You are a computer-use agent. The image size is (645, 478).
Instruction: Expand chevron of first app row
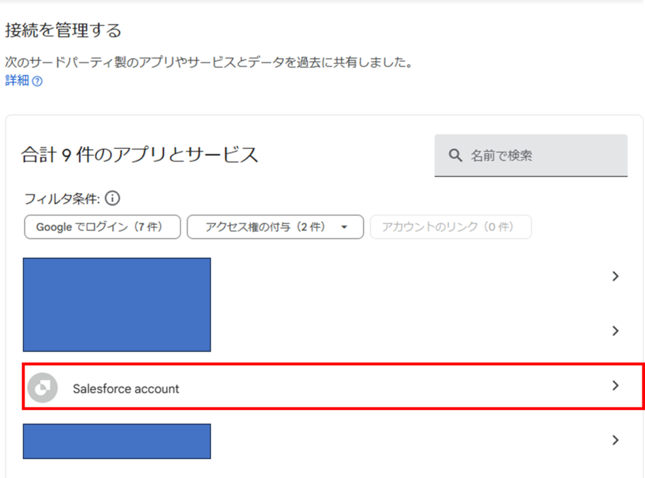[615, 276]
